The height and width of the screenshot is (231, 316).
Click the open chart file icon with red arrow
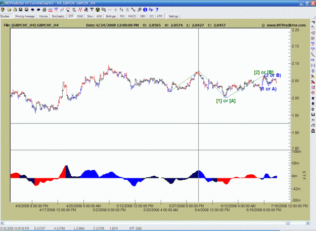pos(3,10)
